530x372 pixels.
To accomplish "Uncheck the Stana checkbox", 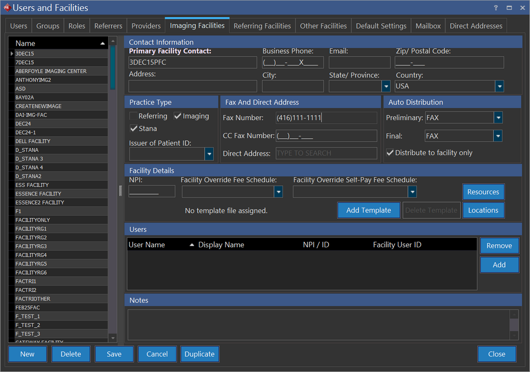I will click(x=134, y=128).
